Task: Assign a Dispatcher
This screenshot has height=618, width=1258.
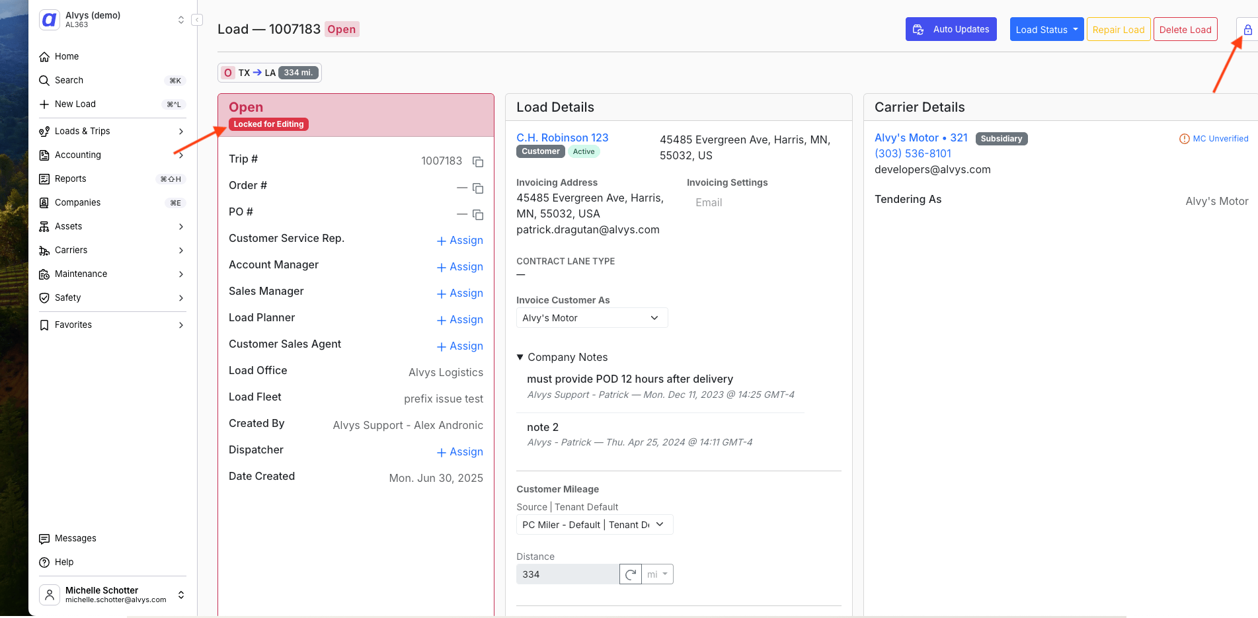Action: [x=460, y=452]
